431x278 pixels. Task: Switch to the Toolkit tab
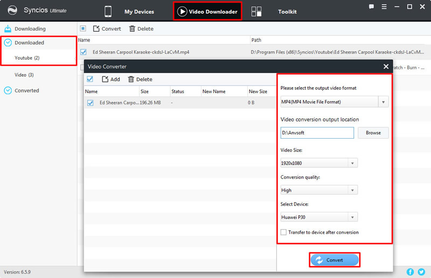[287, 11]
